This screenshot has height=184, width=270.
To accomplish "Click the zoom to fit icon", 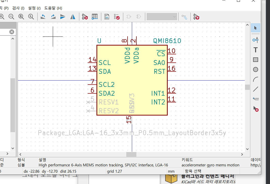I will (21, 17).
